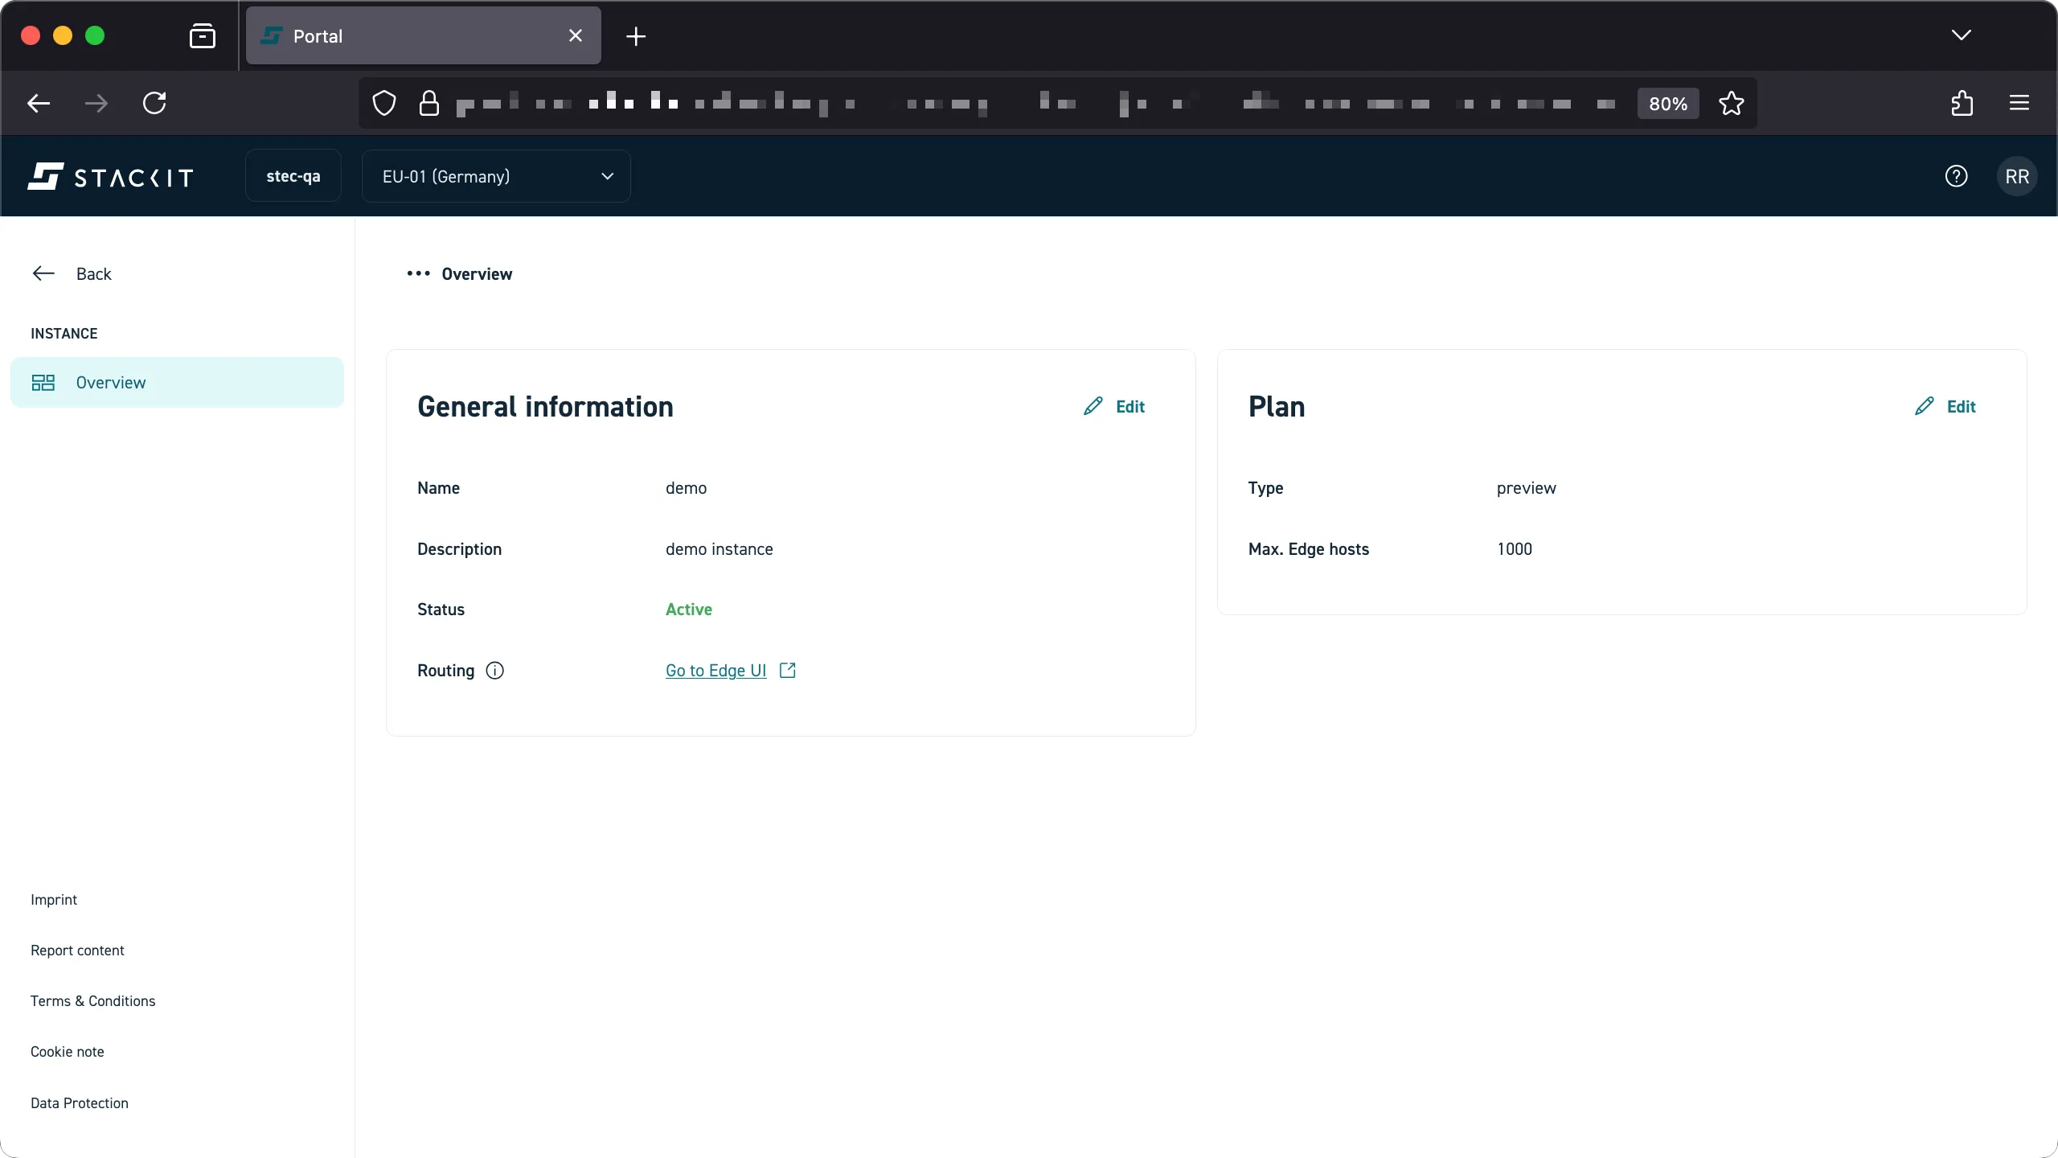
Task: Open the tab overview chevron
Action: 1961,35
